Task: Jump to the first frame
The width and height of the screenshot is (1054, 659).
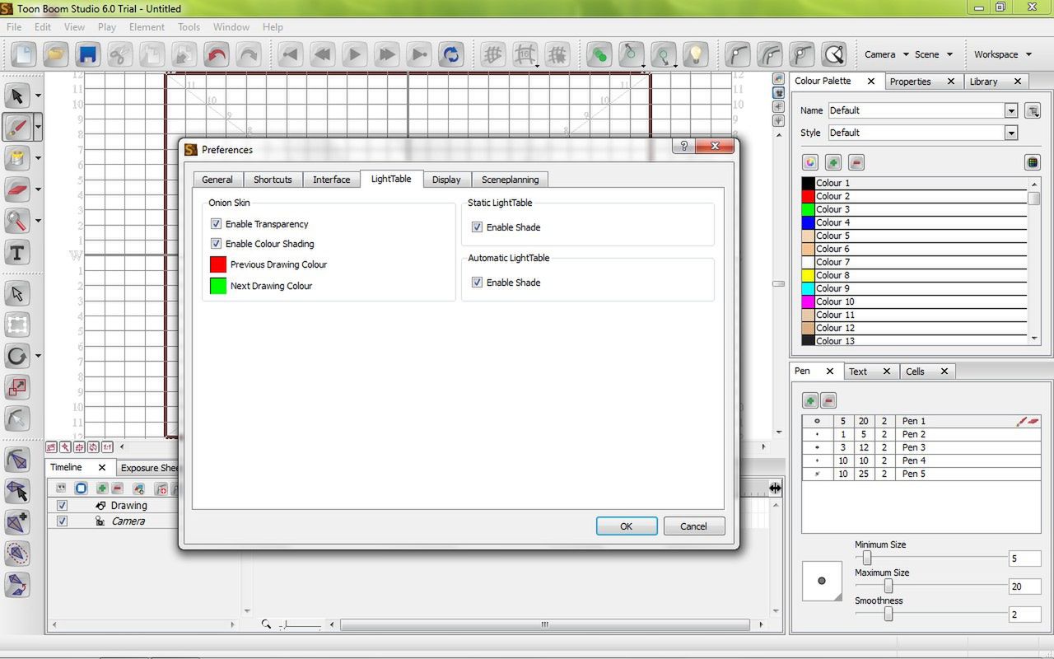Action: click(x=290, y=54)
